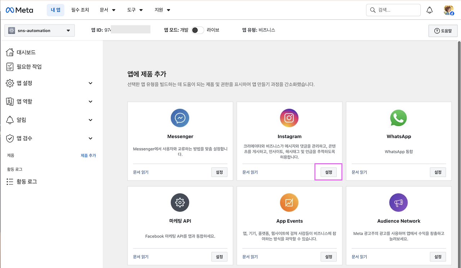Image resolution: width=461 pixels, height=268 pixels.
Task: Click the WhatsApp 통합 description text
Action: click(399, 152)
